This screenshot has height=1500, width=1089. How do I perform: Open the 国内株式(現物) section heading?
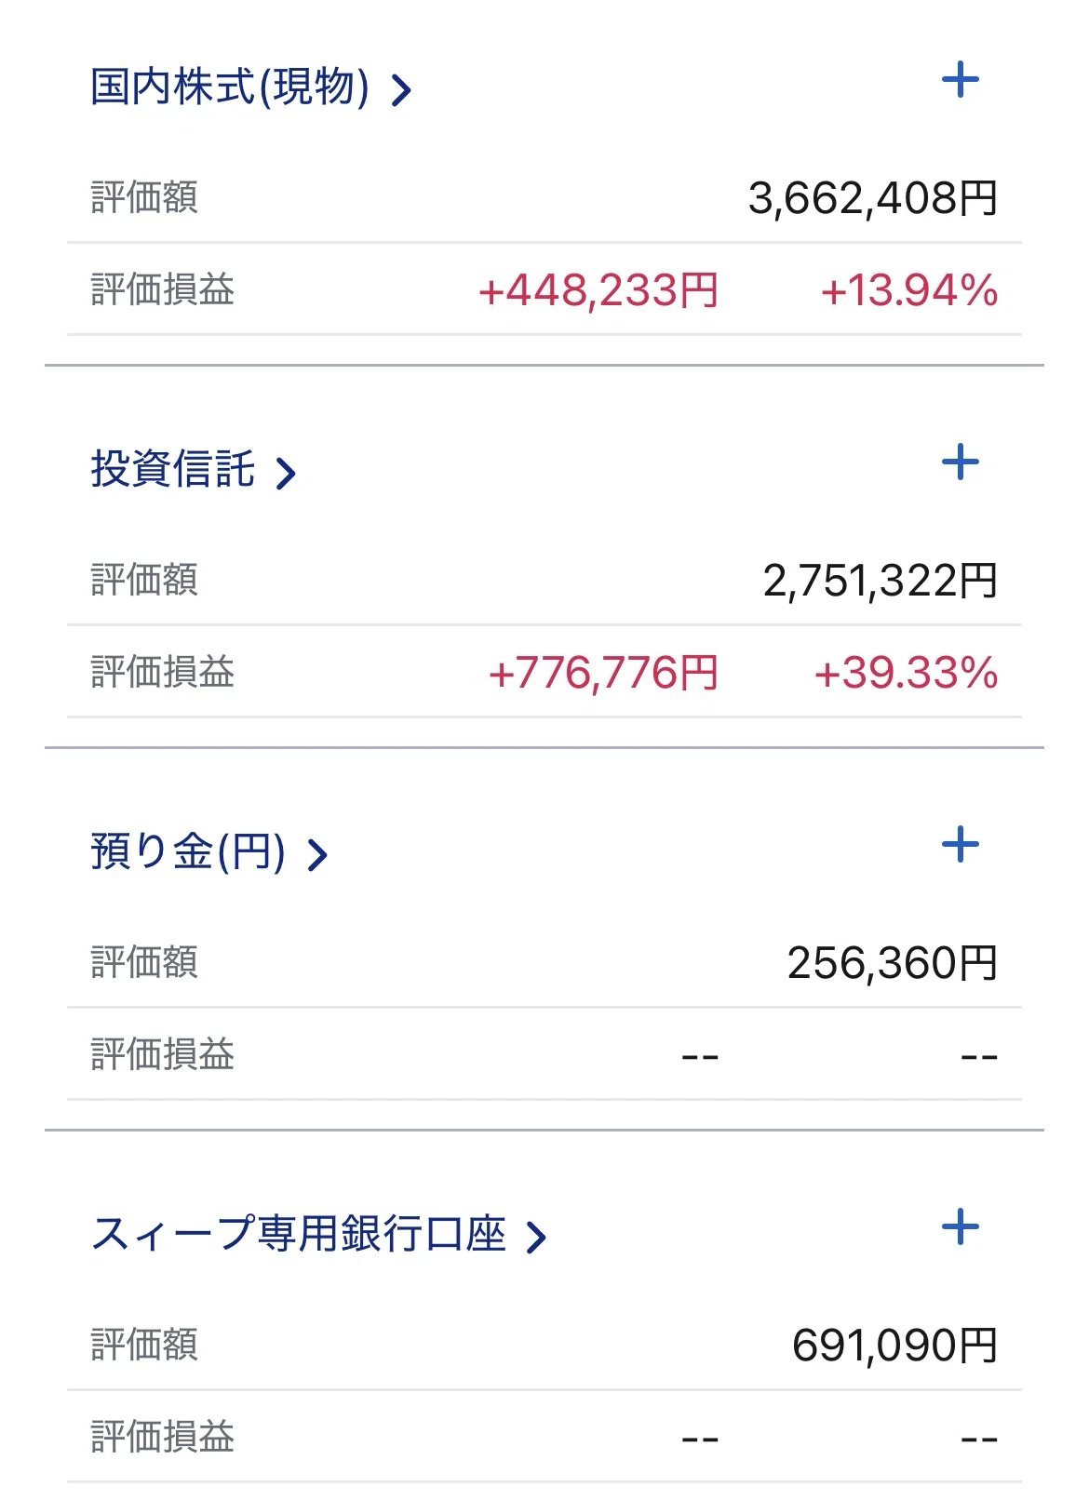pyautogui.click(x=230, y=87)
